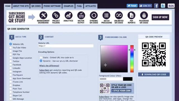The width and height of the screenshot is (179, 101).
Task: Open the About This Site tab
Action: pos(21,6)
